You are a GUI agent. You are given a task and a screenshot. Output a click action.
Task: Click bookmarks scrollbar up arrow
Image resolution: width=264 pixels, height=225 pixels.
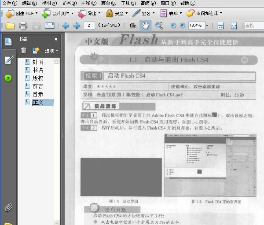(57, 61)
